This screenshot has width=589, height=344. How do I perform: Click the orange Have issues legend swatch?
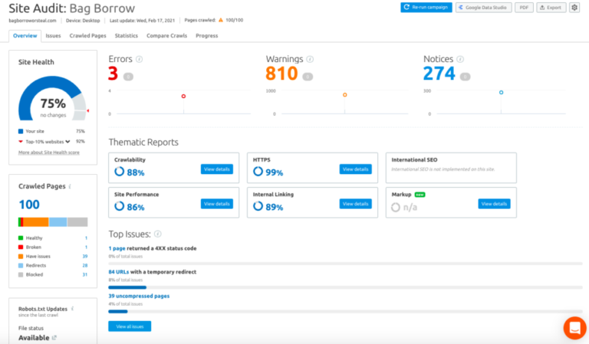coord(21,256)
